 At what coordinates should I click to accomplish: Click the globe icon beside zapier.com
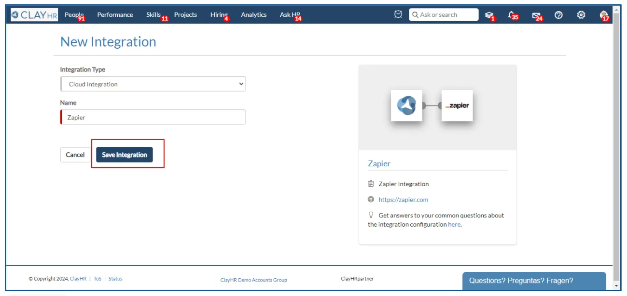(371, 199)
